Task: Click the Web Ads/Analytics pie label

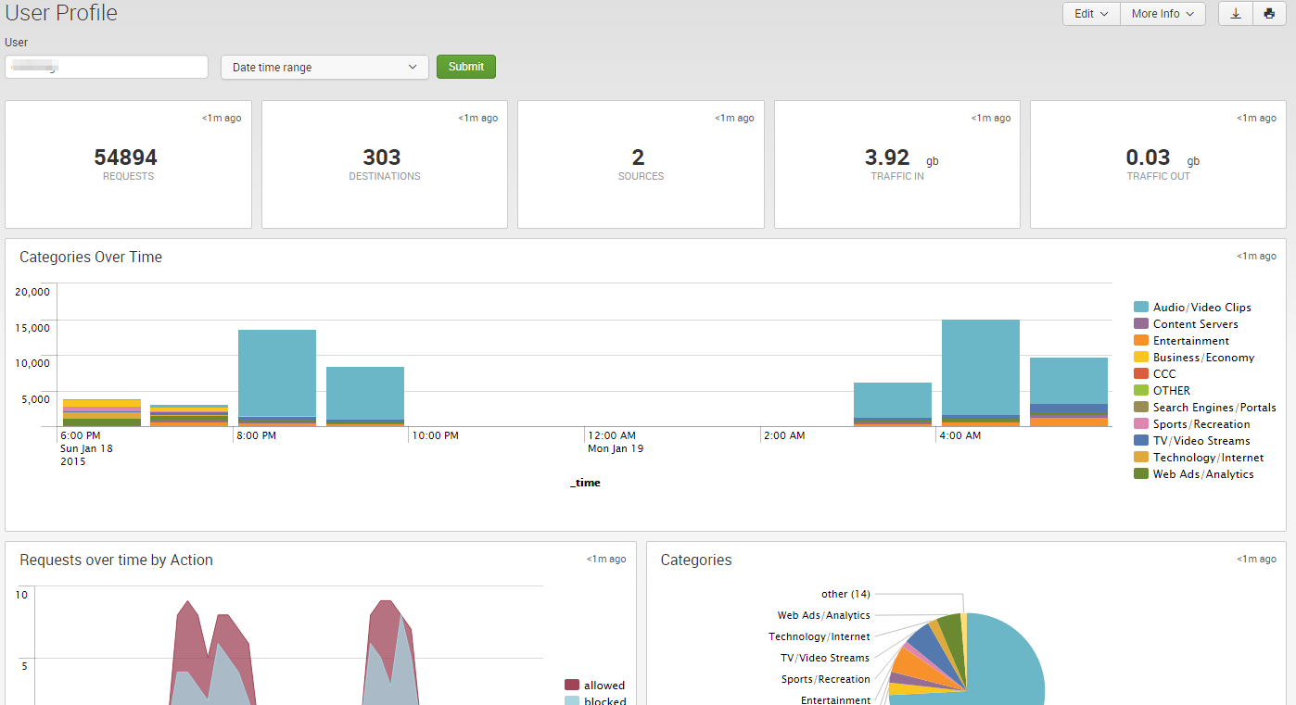Action: point(823,615)
